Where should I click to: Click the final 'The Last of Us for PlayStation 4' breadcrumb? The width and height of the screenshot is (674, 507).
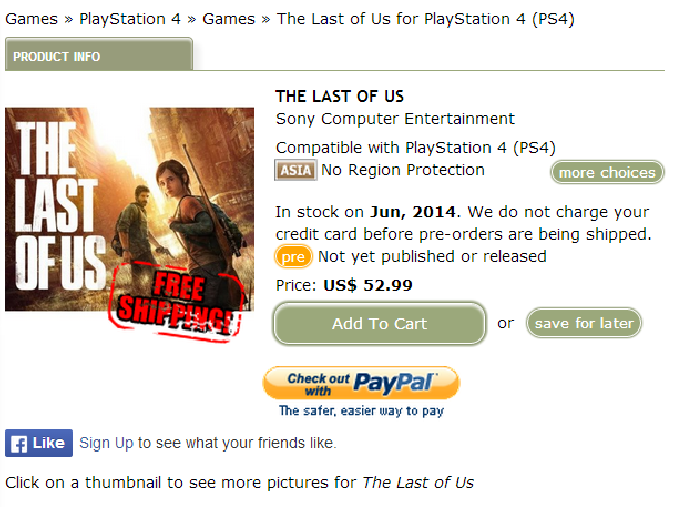425,19
